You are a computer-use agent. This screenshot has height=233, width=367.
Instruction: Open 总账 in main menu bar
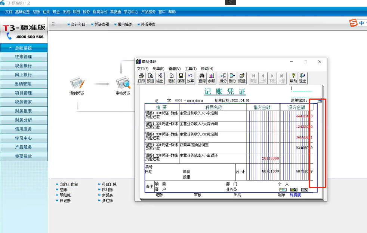coord(36,12)
